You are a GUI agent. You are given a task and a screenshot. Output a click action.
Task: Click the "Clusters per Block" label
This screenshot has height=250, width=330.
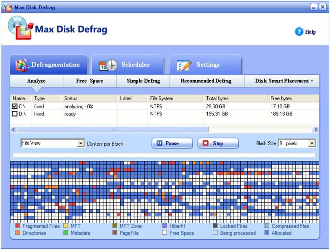[x=105, y=144]
